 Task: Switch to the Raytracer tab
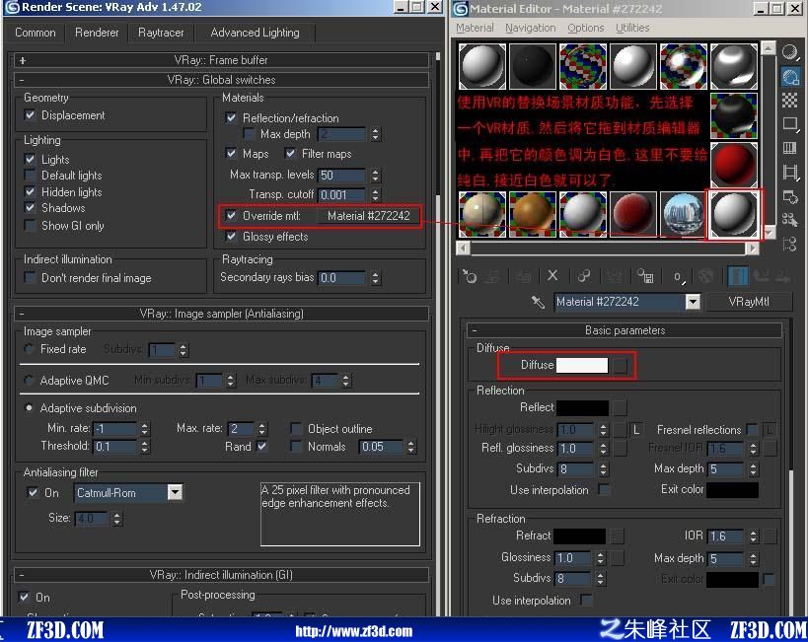(x=161, y=33)
